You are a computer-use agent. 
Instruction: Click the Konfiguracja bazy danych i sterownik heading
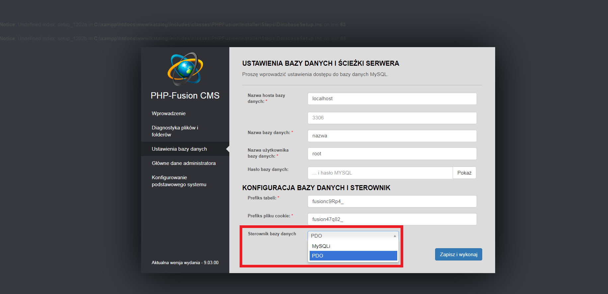point(316,188)
